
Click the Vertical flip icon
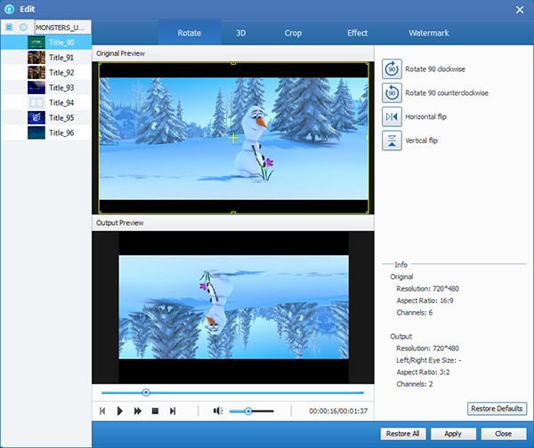tap(392, 140)
